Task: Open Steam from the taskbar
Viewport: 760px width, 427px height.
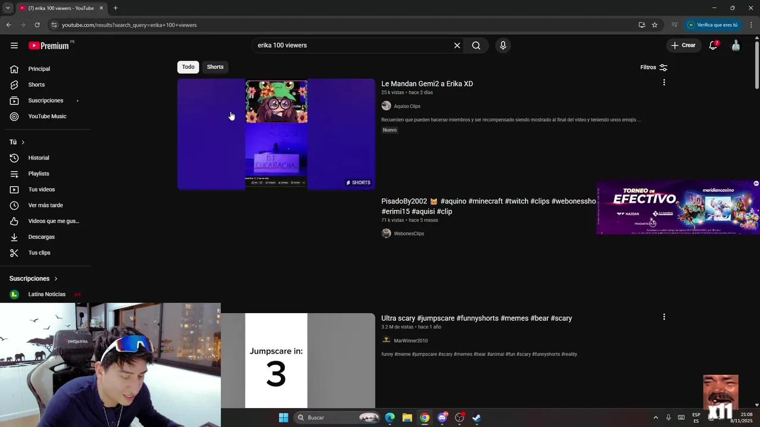Action: point(476,418)
